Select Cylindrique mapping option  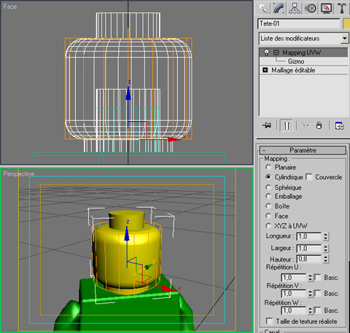tap(268, 177)
